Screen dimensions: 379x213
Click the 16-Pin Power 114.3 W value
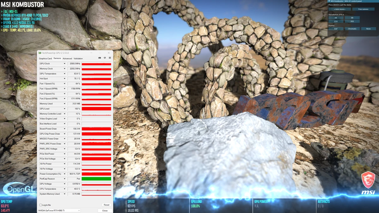click(x=74, y=164)
